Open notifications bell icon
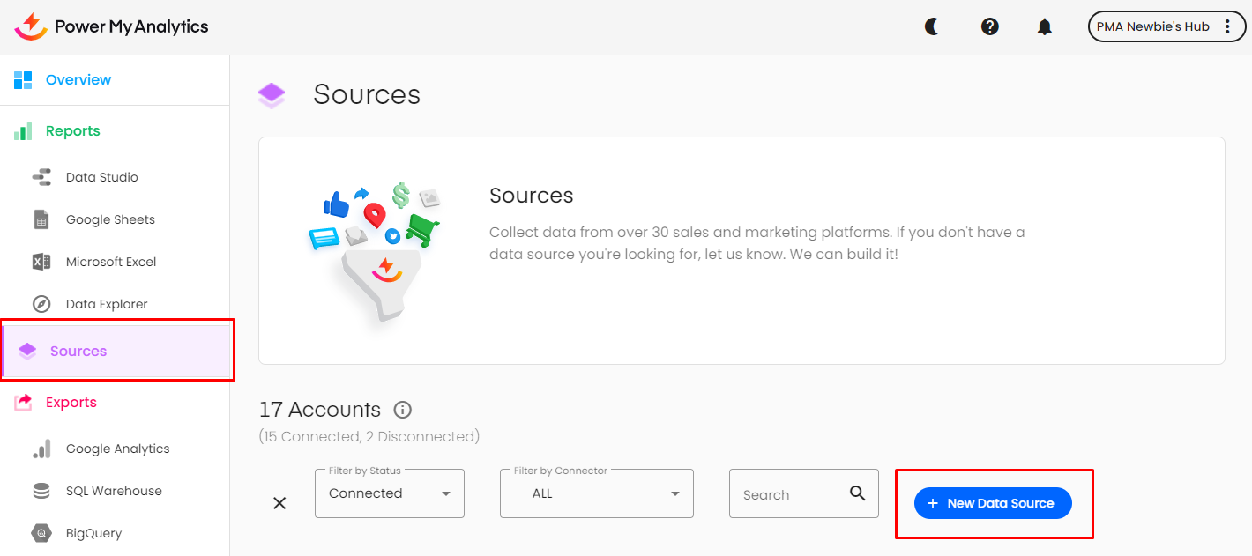The image size is (1252, 556). 1044,26
